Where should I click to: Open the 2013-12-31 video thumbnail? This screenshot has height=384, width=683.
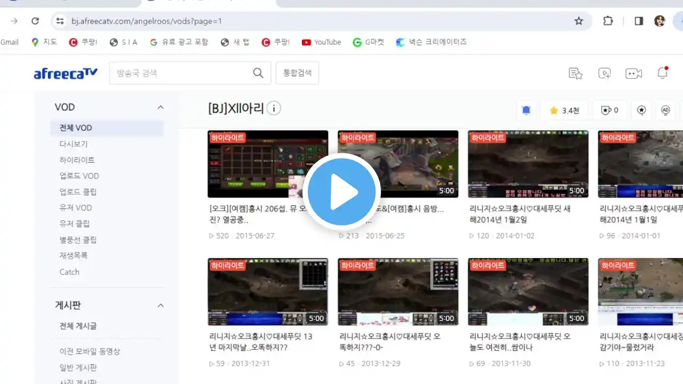[268, 292]
